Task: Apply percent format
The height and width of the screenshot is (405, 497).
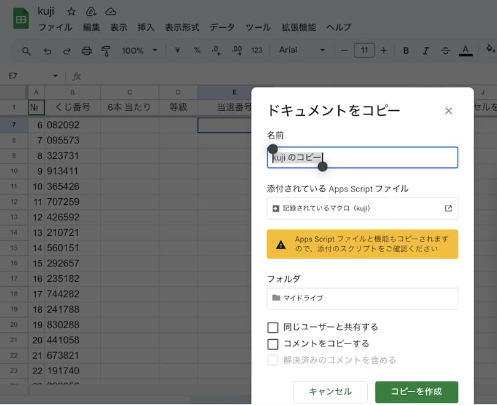Action: [197, 50]
